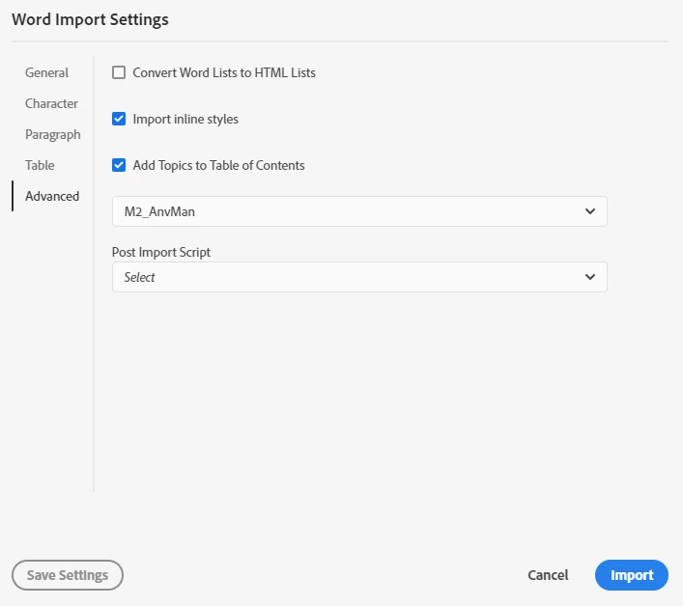Uncheck the Import inline styles checkbox
Viewport: 683px width, 606px height.
click(119, 119)
